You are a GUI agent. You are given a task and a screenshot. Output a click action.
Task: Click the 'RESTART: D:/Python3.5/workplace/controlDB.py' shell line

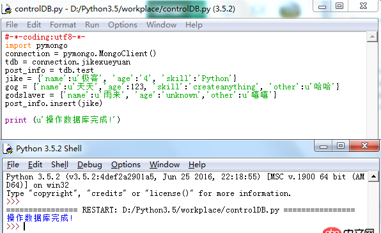(x=180, y=209)
